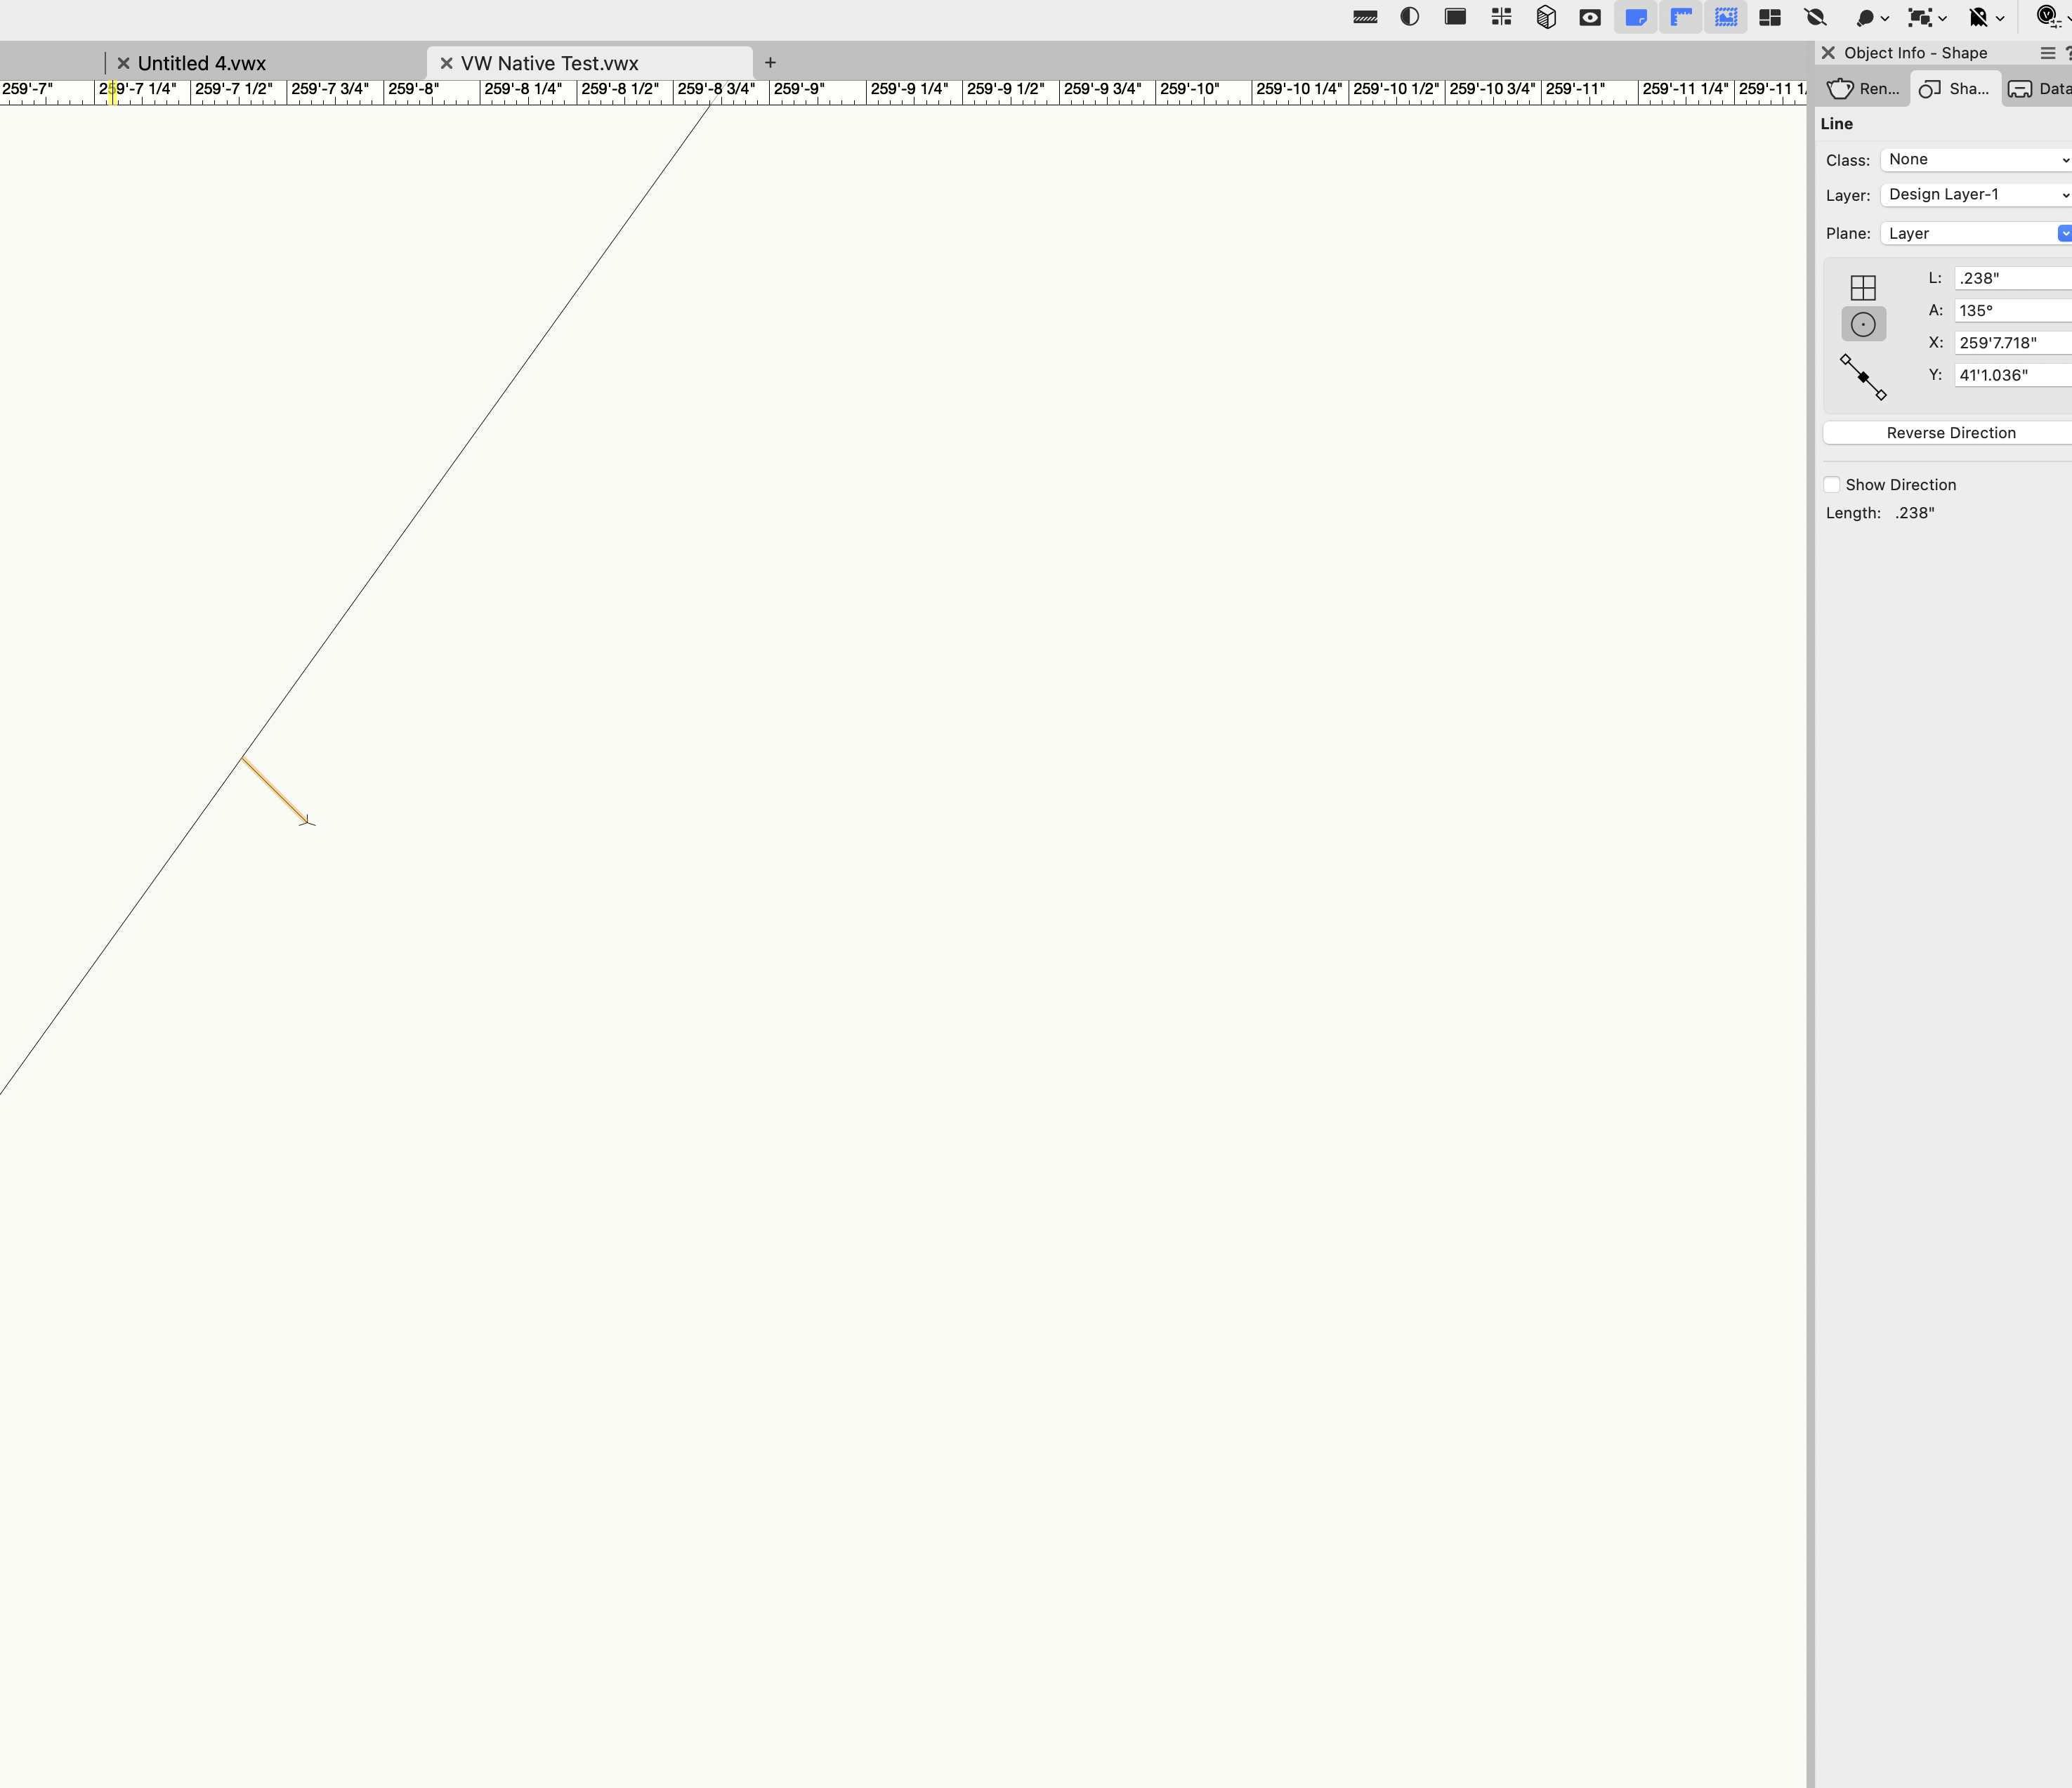Toggle the slashed-circle visibility icon
Screen dimensions: 2072x1788
(x=1815, y=17)
